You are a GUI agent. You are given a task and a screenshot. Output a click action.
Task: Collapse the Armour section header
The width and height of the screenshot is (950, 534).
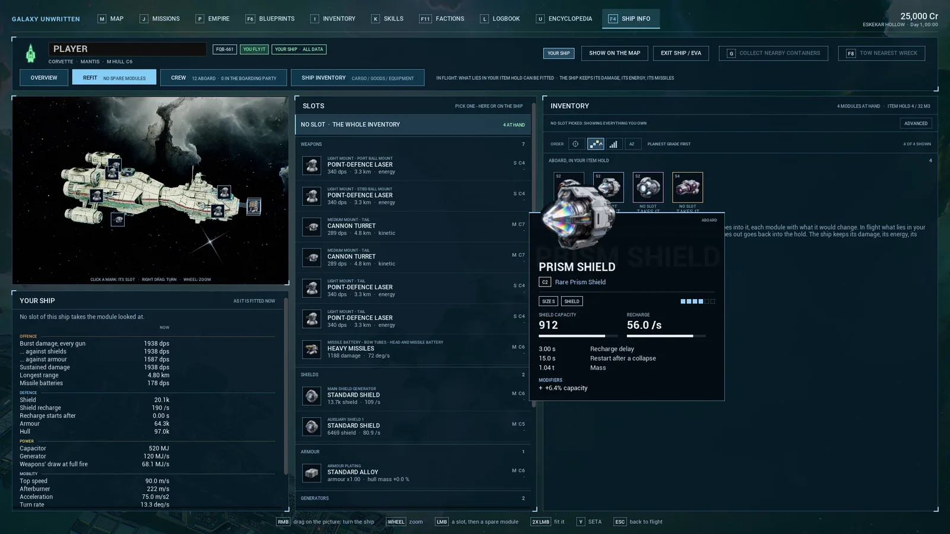(x=413, y=452)
